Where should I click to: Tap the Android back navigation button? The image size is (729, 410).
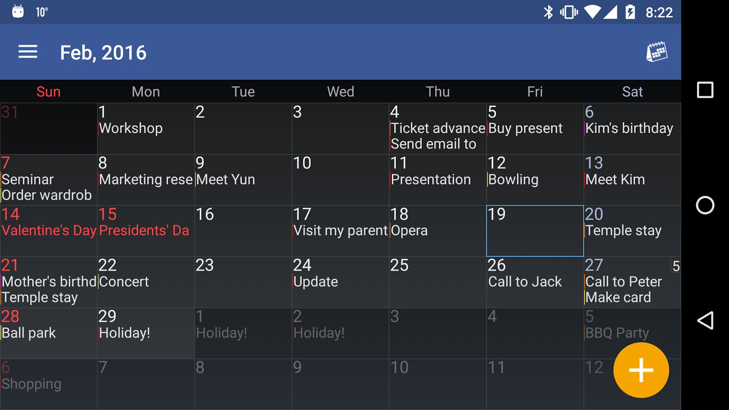(x=705, y=321)
